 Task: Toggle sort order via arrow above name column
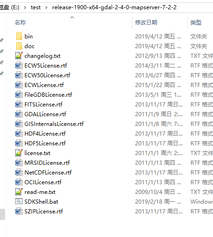(x=72, y=17)
